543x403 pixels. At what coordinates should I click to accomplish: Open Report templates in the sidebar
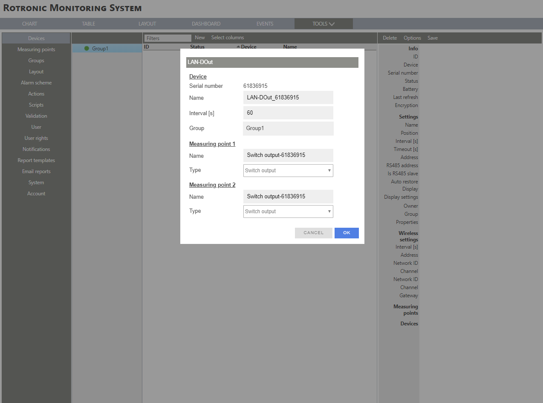(36, 160)
